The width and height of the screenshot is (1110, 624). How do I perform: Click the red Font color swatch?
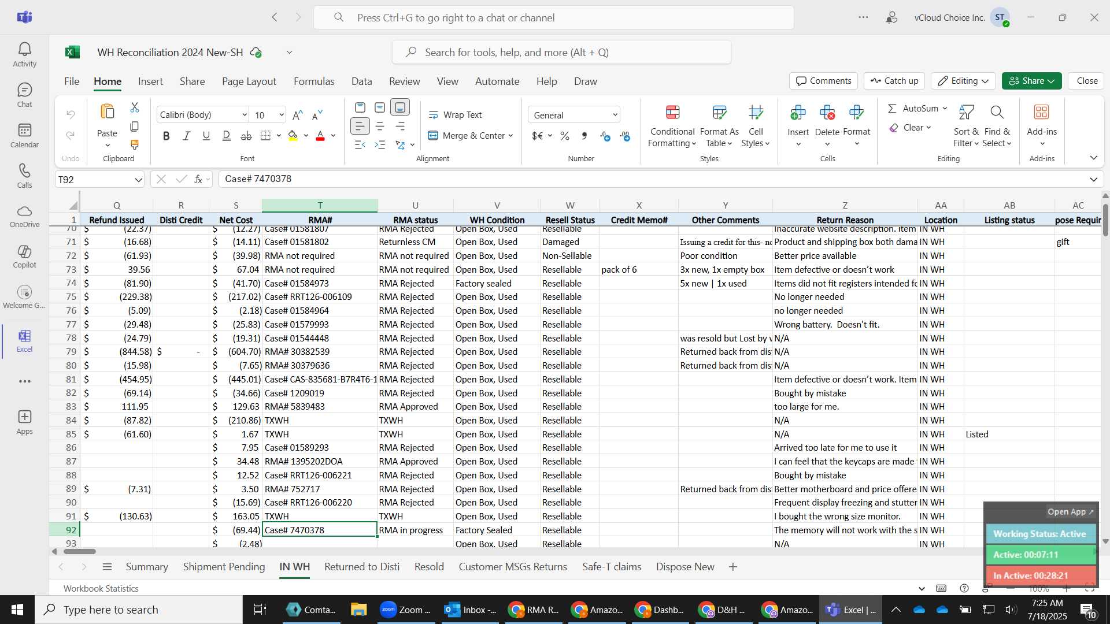tap(320, 136)
